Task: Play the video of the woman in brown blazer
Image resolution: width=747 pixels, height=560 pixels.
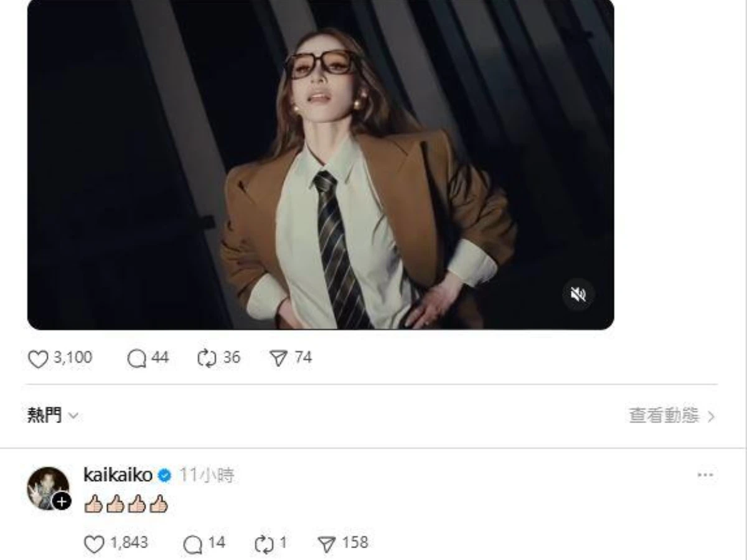Action: tap(321, 164)
